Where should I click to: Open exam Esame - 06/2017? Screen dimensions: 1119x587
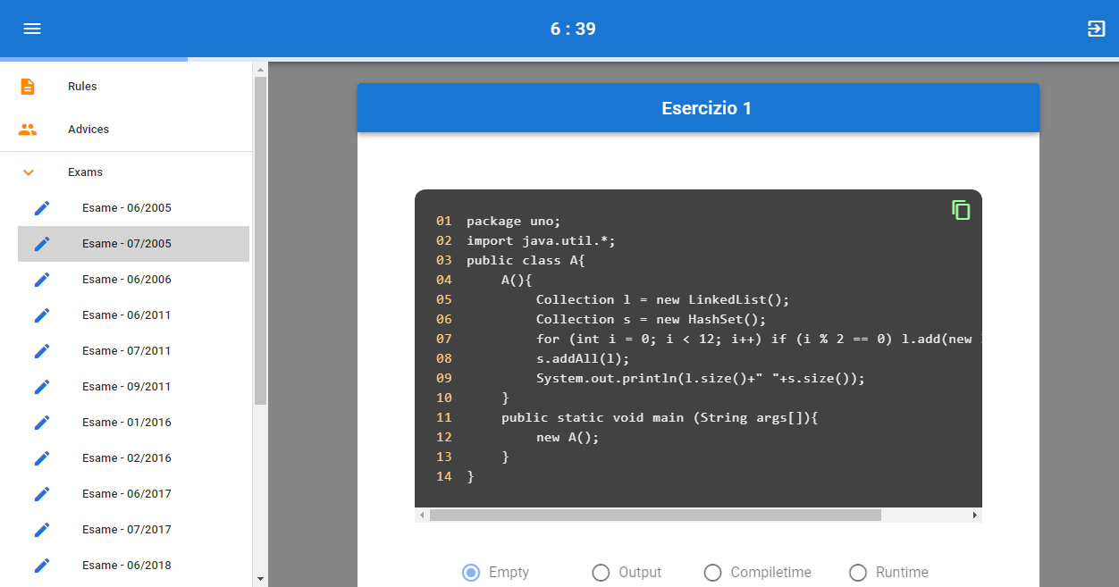click(x=134, y=494)
